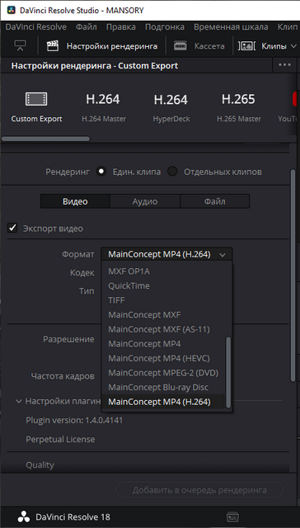Switch to the Видео tab
The image size is (300, 528).
coord(75,201)
